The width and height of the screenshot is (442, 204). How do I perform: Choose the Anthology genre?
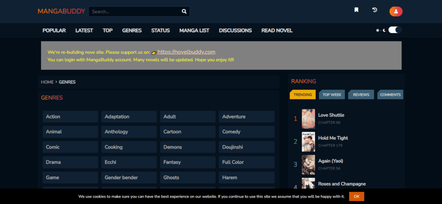click(129, 132)
